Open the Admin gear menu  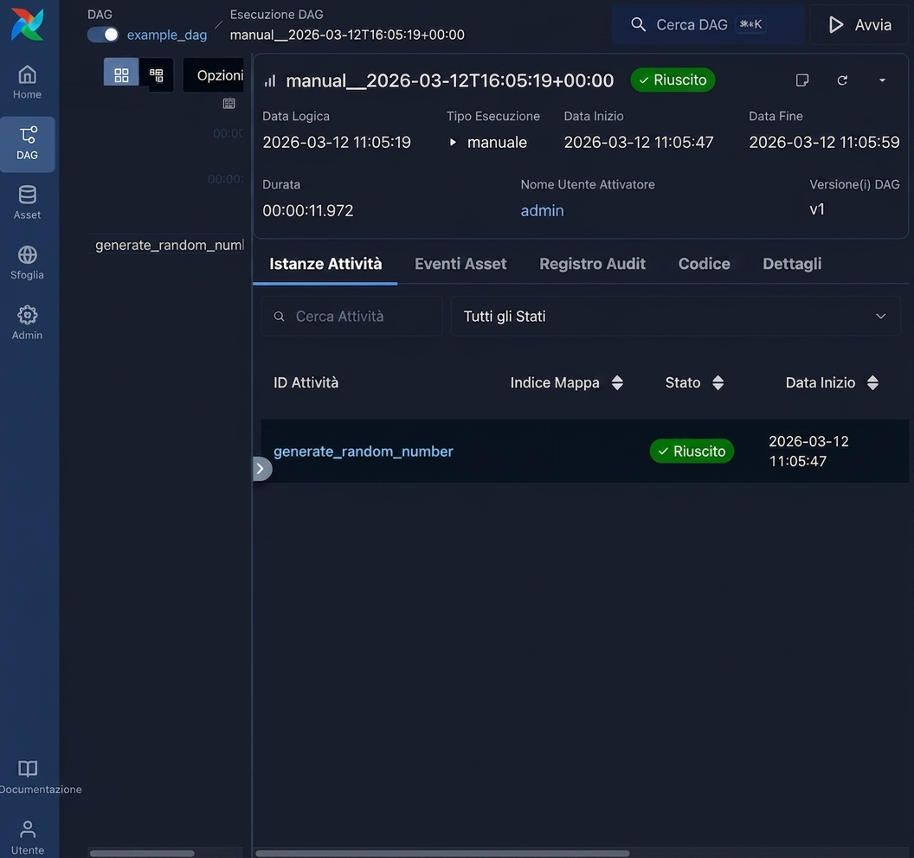tap(28, 323)
